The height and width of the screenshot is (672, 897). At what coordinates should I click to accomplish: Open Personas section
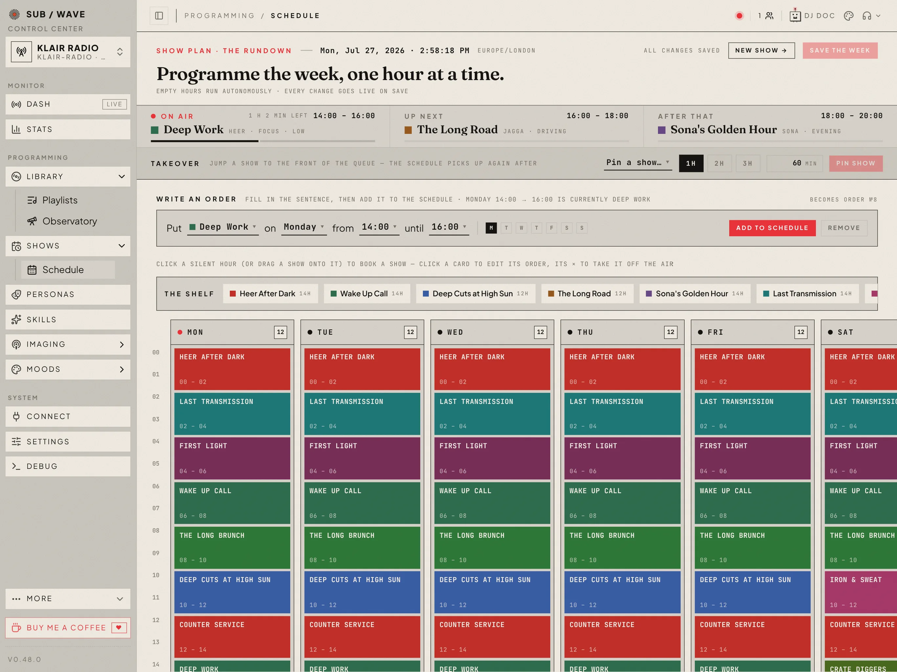68,295
